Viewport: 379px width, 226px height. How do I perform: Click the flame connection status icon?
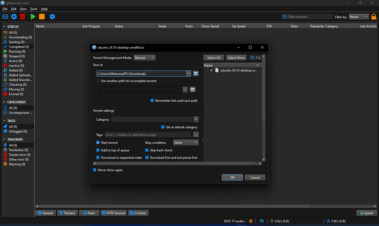click(x=251, y=221)
